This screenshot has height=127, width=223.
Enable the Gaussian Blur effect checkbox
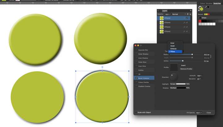(137, 50)
